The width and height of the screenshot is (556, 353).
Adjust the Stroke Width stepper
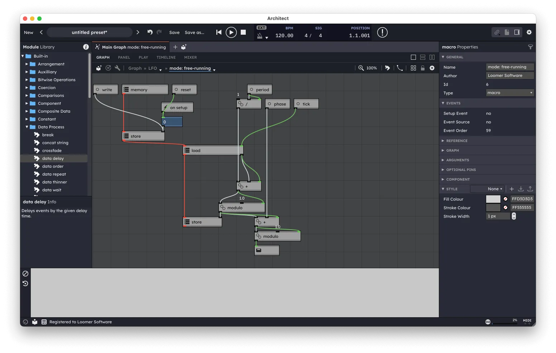[x=514, y=216]
